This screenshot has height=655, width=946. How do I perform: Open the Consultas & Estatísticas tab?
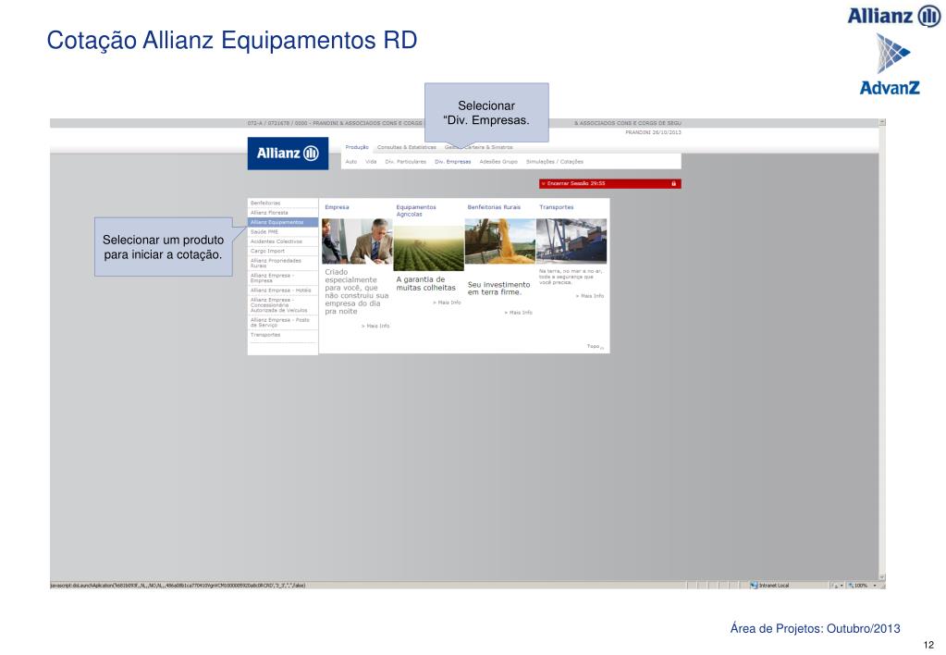pyautogui.click(x=407, y=147)
